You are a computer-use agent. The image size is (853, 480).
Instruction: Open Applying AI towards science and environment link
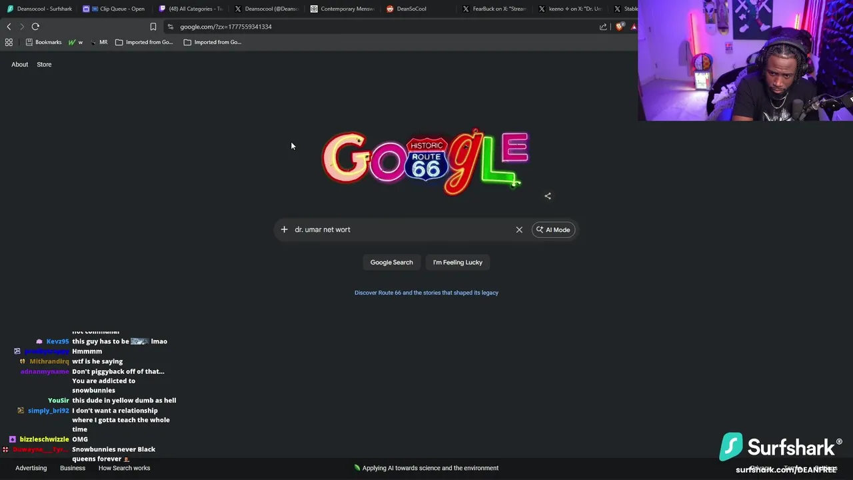[x=426, y=468]
